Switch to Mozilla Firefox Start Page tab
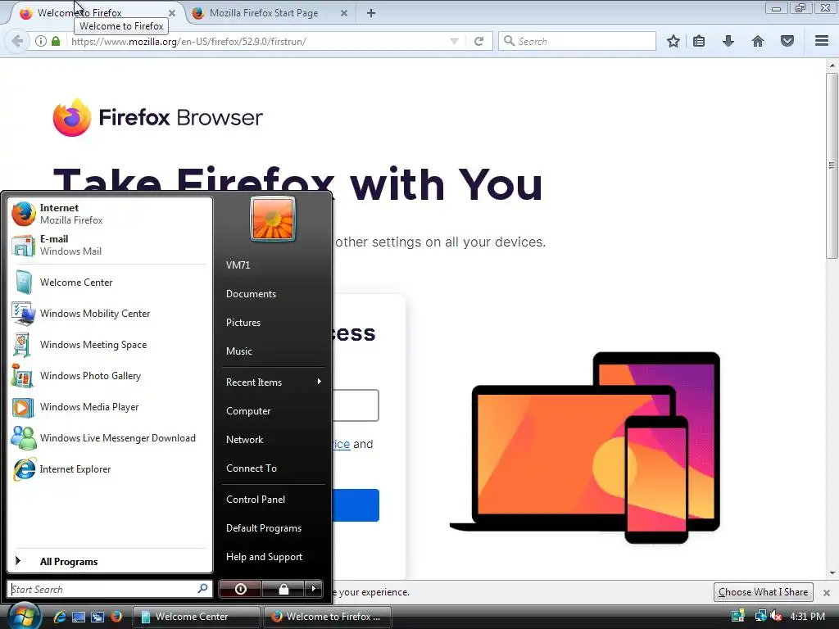This screenshot has height=629, width=839. click(x=263, y=13)
